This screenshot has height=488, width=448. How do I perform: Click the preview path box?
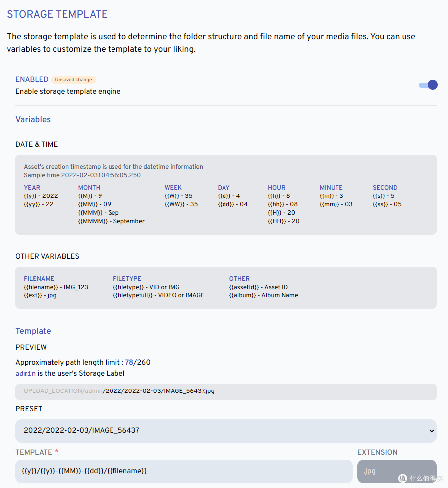pos(226,391)
